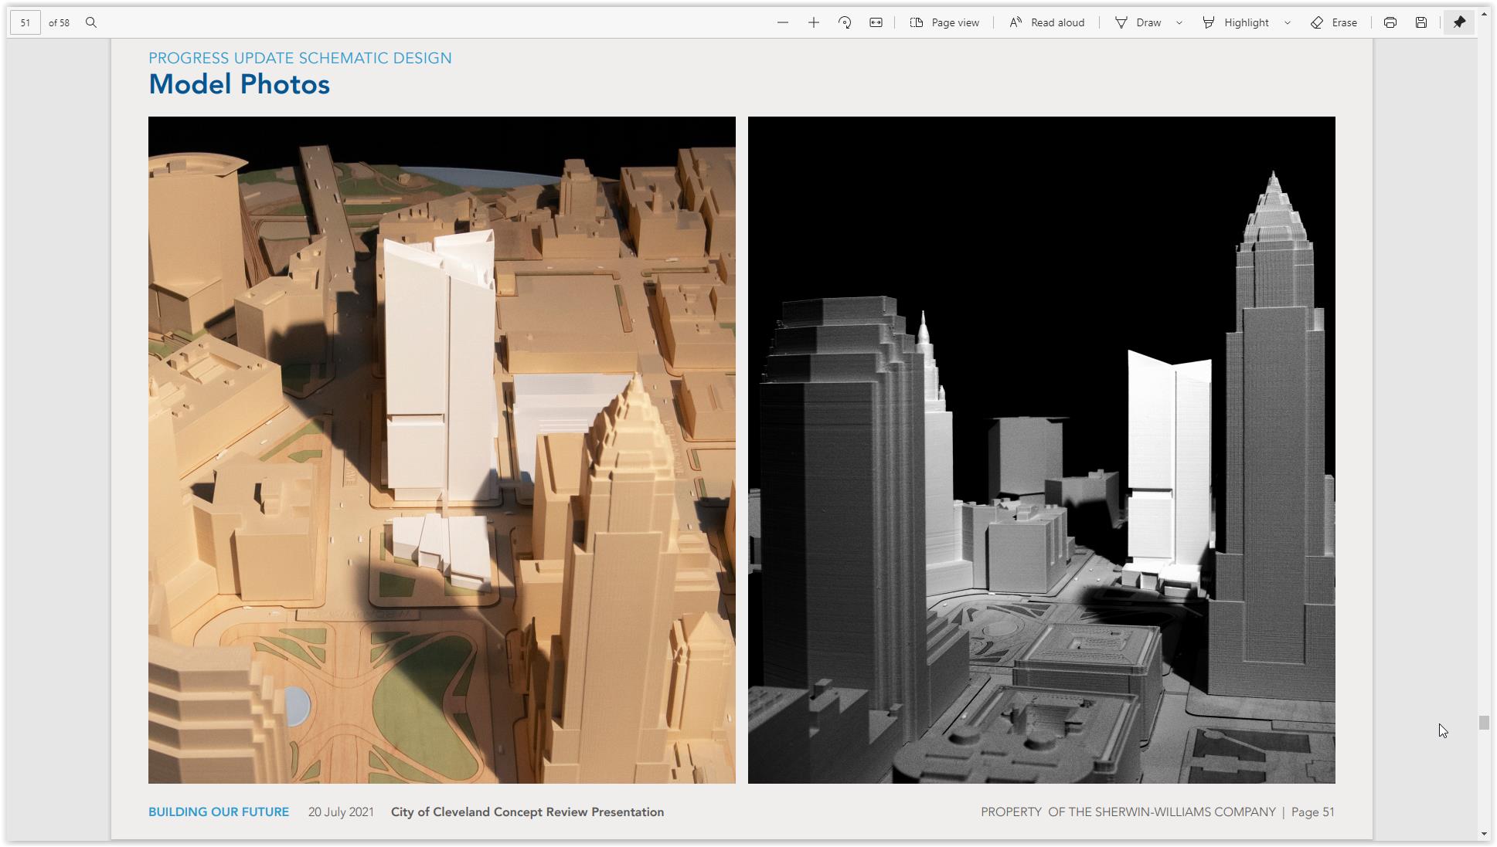Image resolution: width=1497 pixels, height=847 pixels.
Task: Click the scroll down arrow
Action: click(1484, 834)
